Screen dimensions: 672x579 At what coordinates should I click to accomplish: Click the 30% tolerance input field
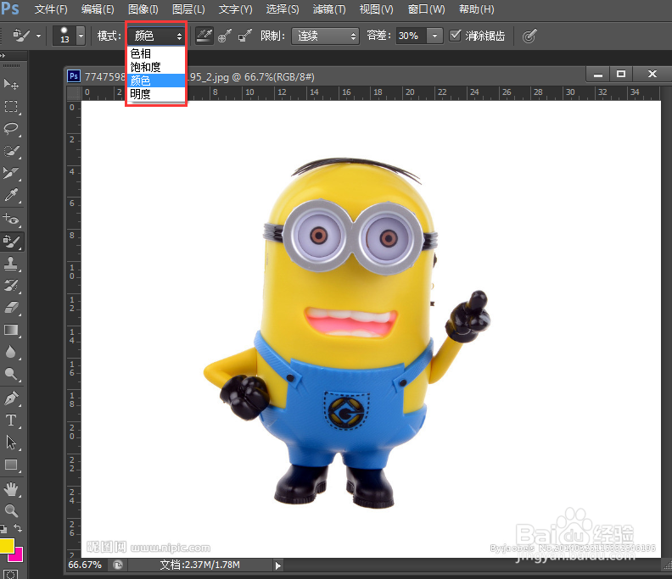(411, 36)
